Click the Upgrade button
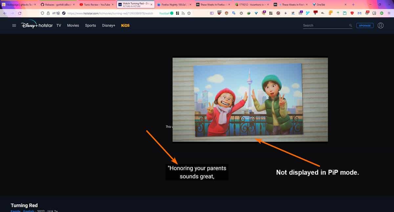Image resolution: width=394 pixels, height=212 pixels. [365, 25]
